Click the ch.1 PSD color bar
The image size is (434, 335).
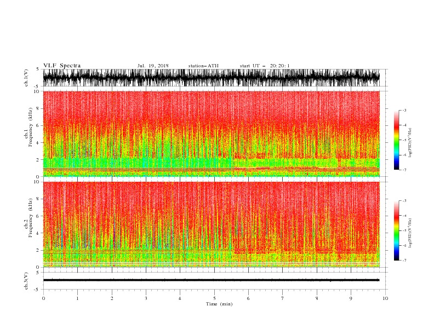(396, 140)
